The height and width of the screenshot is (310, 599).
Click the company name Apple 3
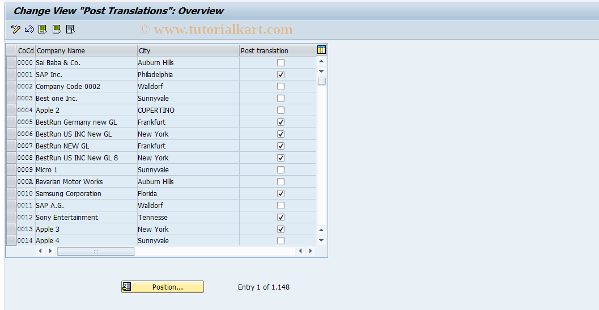pyautogui.click(x=48, y=229)
